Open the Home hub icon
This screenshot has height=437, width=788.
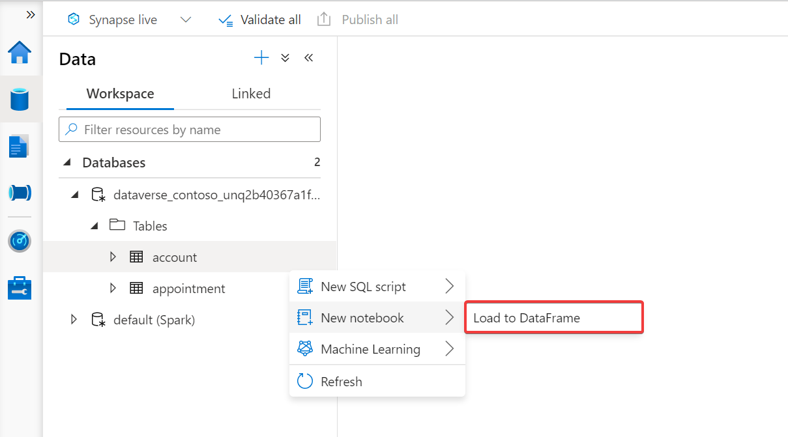[20, 53]
